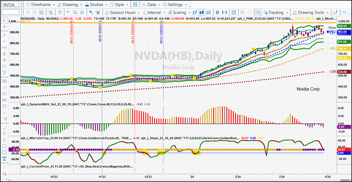
Task: Click the purple -1.61 value tag
Action: coord(344,127)
